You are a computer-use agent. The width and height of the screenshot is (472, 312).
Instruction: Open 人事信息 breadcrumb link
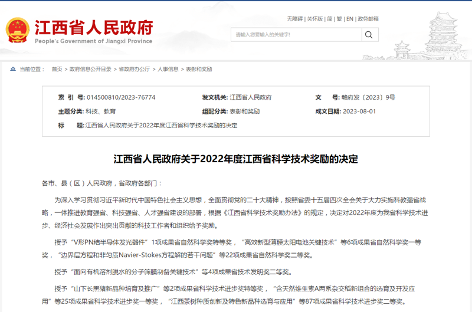pyautogui.click(x=168, y=69)
